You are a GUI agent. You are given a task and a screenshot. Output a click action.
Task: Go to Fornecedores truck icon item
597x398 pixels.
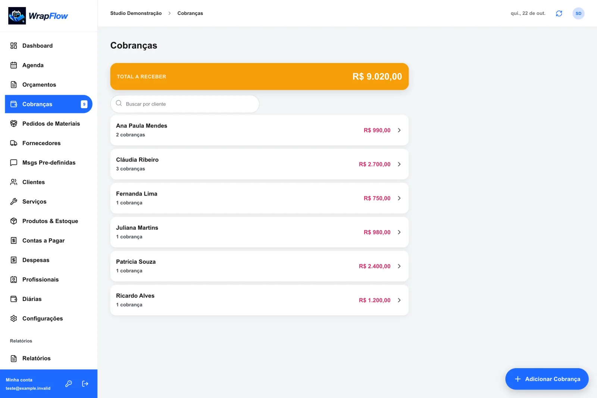click(49, 143)
